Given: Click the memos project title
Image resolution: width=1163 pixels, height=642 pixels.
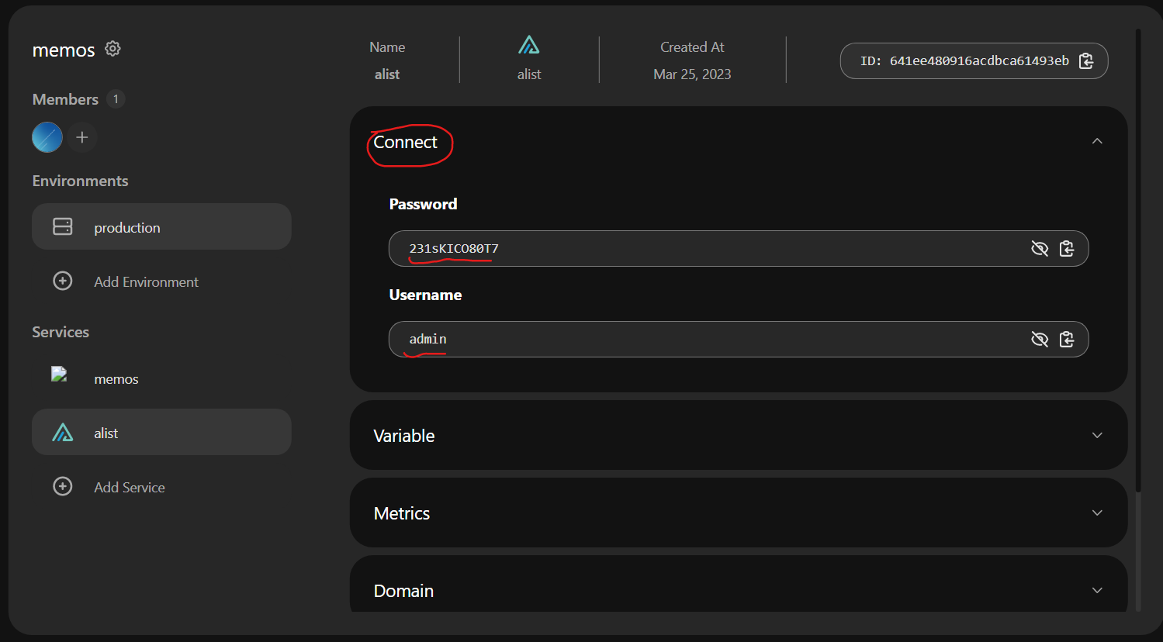Looking at the screenshot, I should point(64,50).
